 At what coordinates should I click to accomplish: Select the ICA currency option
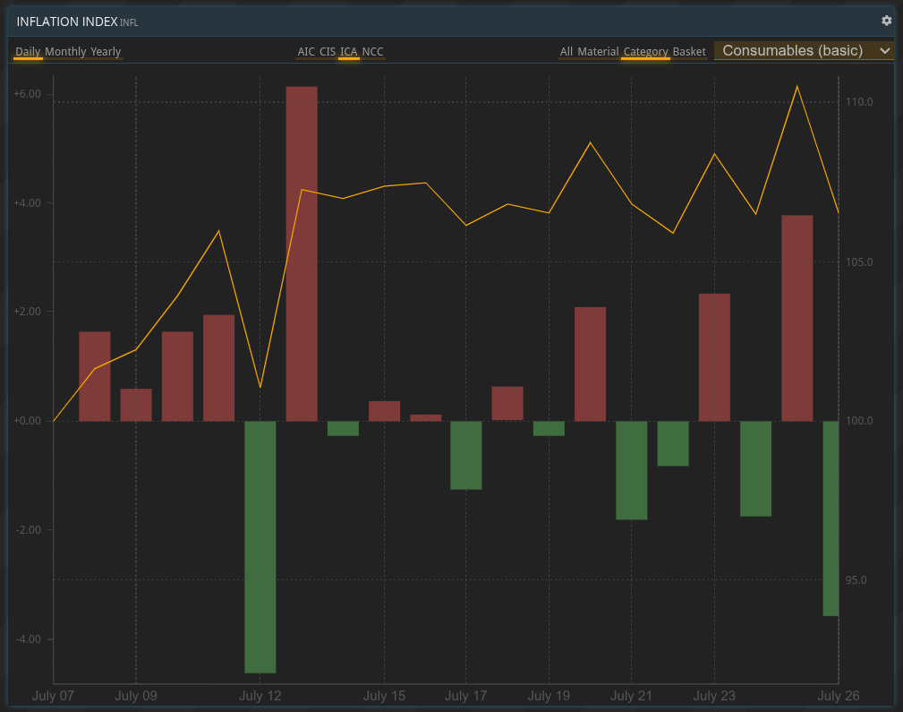point(348,51)
